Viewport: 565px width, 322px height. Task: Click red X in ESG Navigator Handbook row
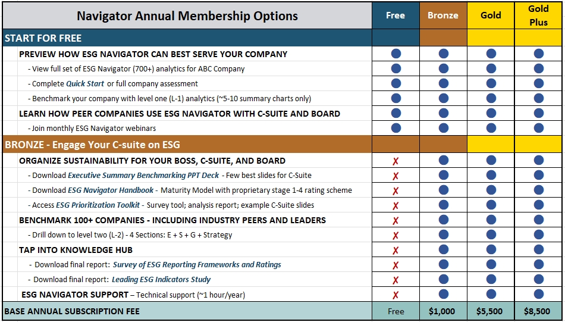395,190
